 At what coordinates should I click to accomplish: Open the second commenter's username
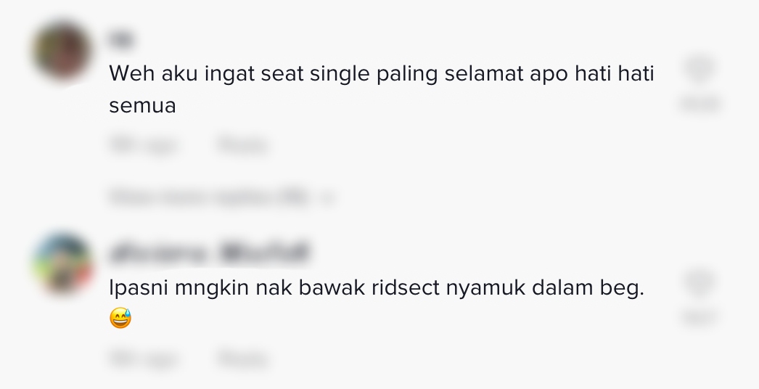pyautogui.click(x=209, y=253)
